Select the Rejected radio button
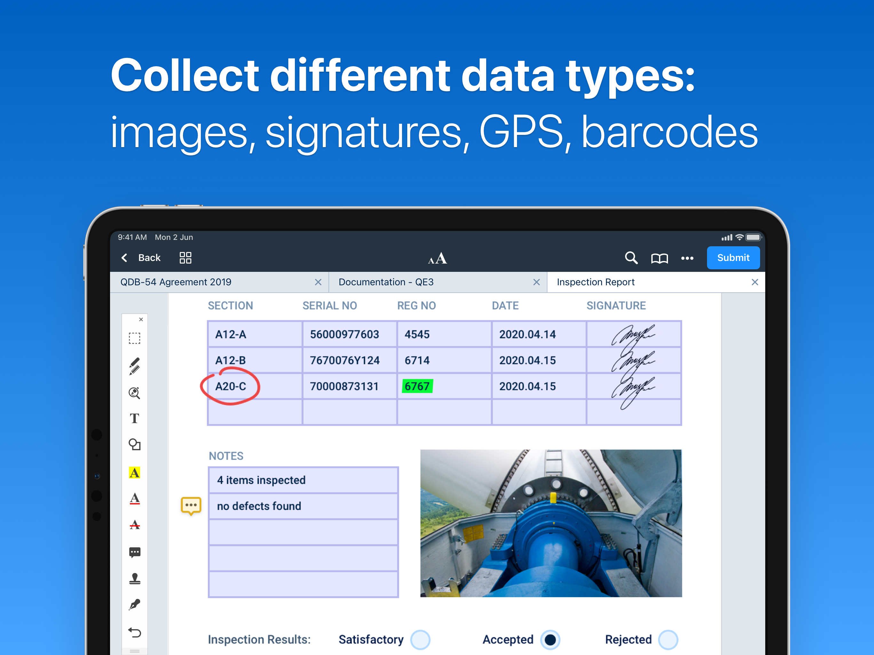 pos(668,640)
